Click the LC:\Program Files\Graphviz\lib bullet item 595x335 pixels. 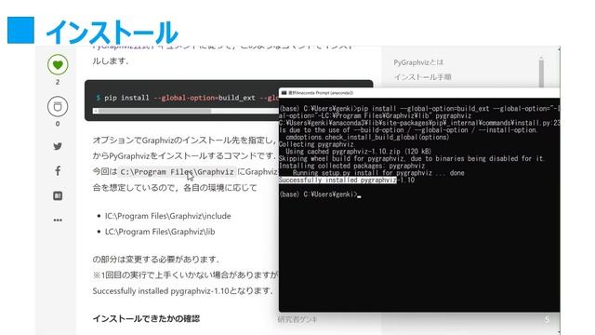coord(160,232)
